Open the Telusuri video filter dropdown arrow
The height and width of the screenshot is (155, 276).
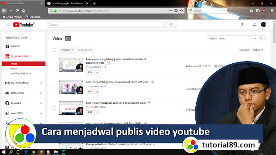click(x=255, y=38)
